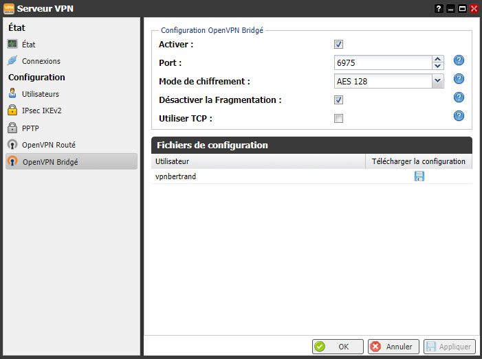
Task: Click the Utilisateur column header
Action: pyautogui.click(x=259, y=161)
